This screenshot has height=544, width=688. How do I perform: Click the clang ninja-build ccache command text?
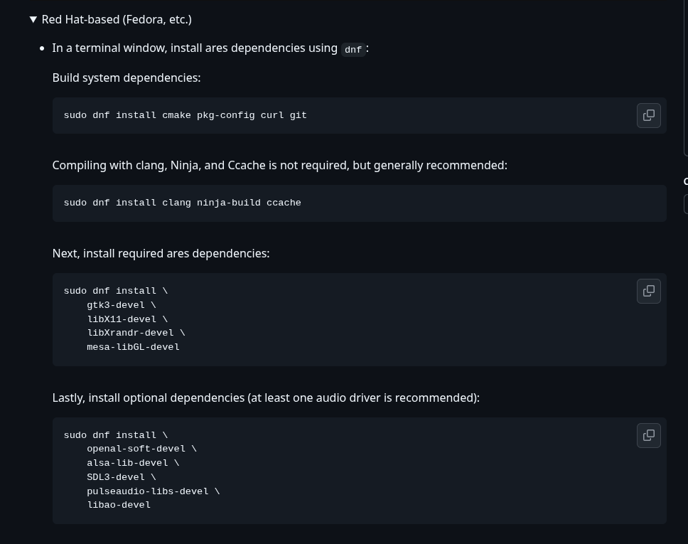tap(182, 203)
